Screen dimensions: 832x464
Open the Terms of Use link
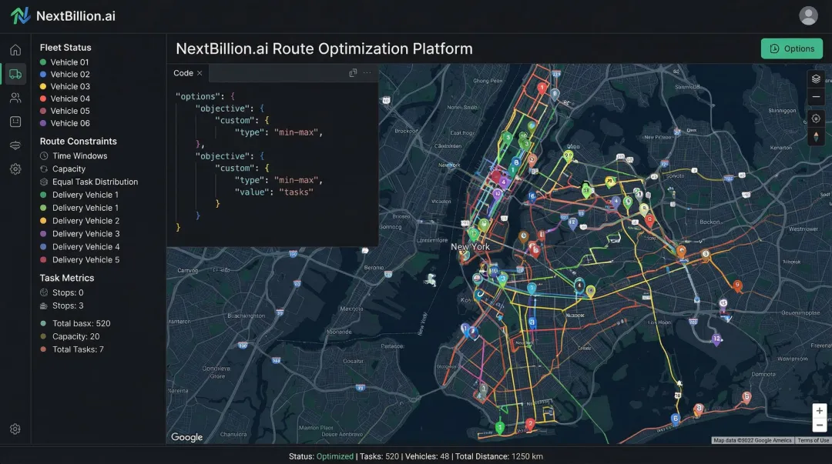point(814,440)
